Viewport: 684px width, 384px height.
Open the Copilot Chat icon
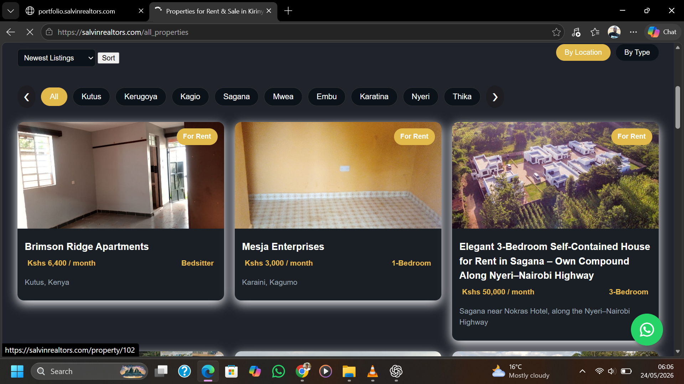[662, 32]
